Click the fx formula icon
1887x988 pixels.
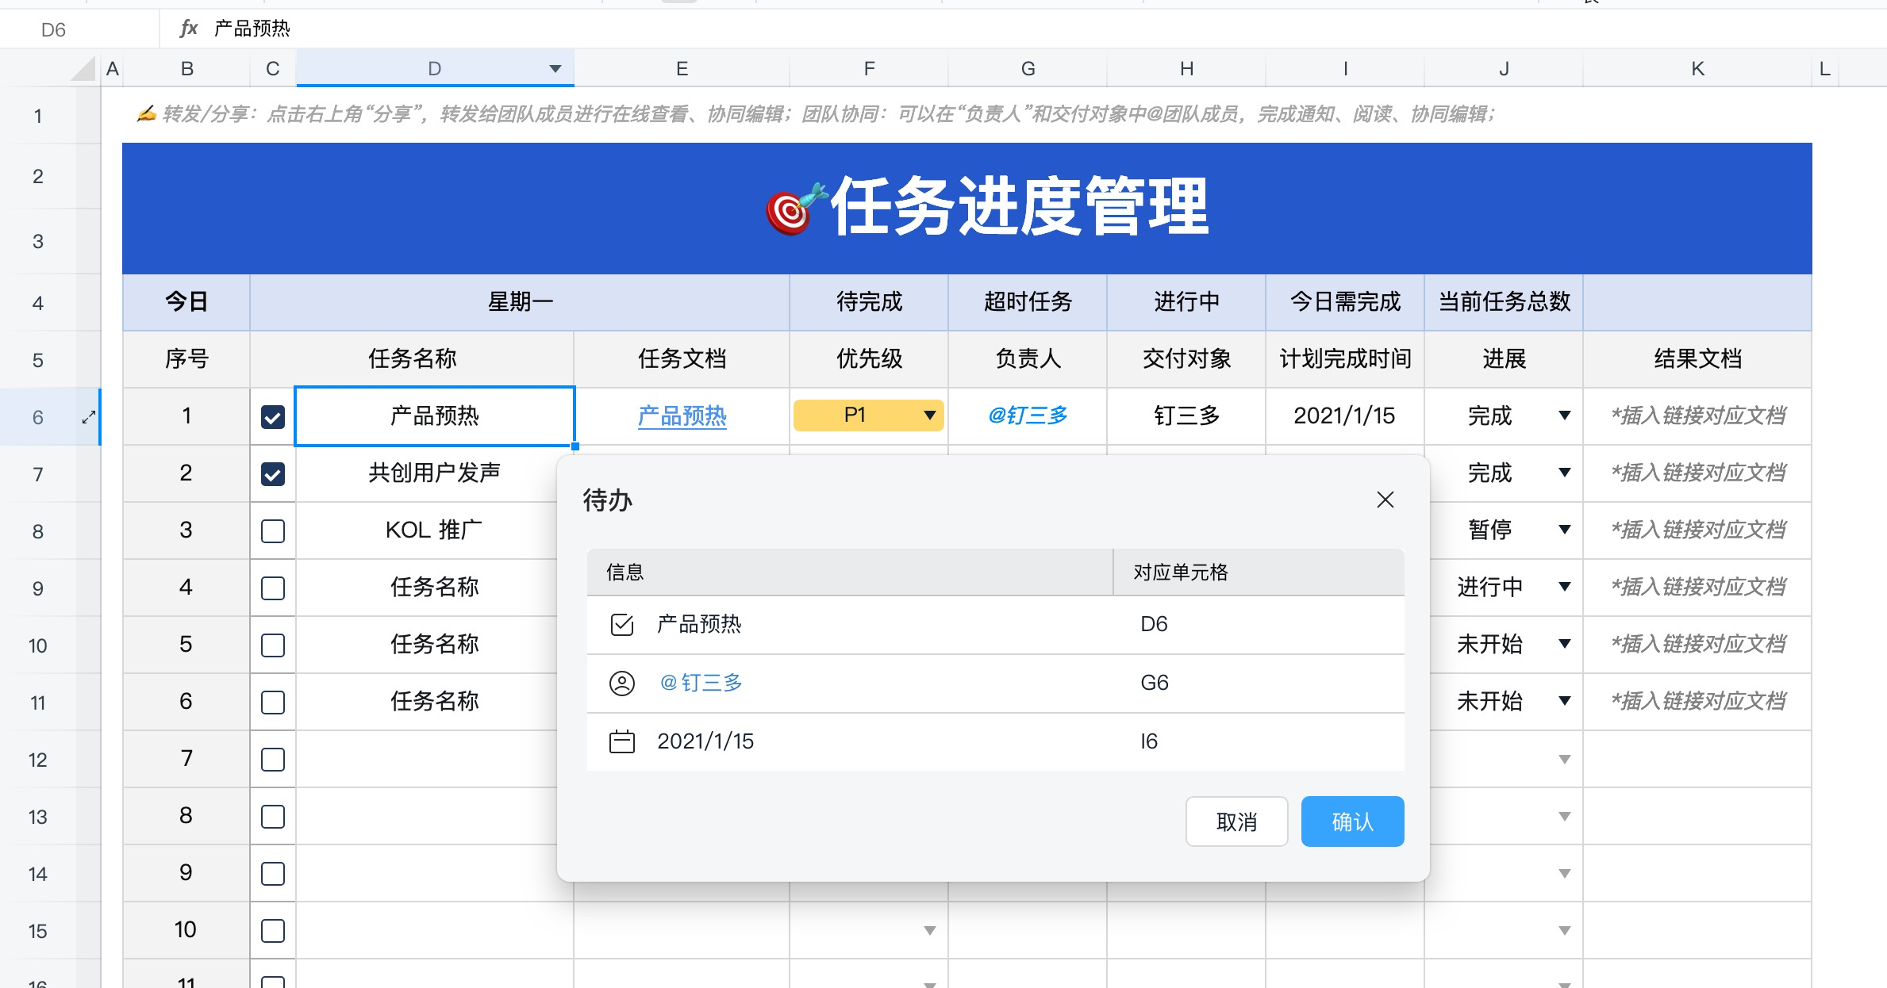tap(189, 29)
